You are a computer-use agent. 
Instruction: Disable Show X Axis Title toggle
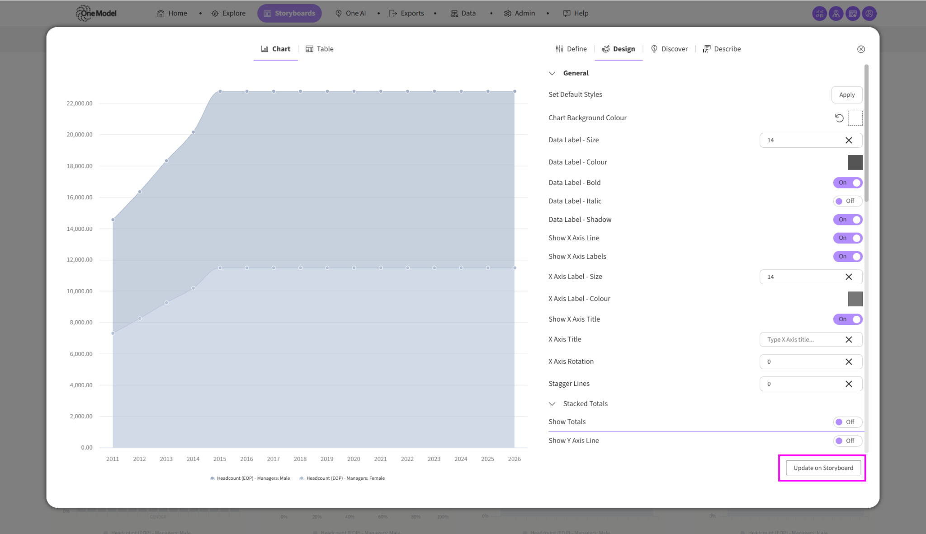point(848,319)
